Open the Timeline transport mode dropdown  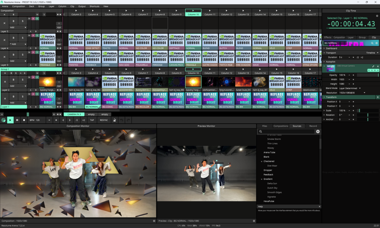point(372,53)
